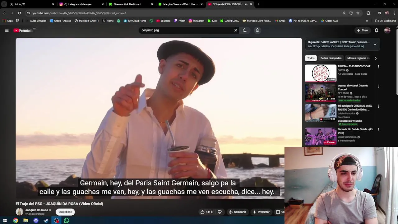Click the youtube.com address bar URL
398x224 pixels.
click(x=79, y=13)
